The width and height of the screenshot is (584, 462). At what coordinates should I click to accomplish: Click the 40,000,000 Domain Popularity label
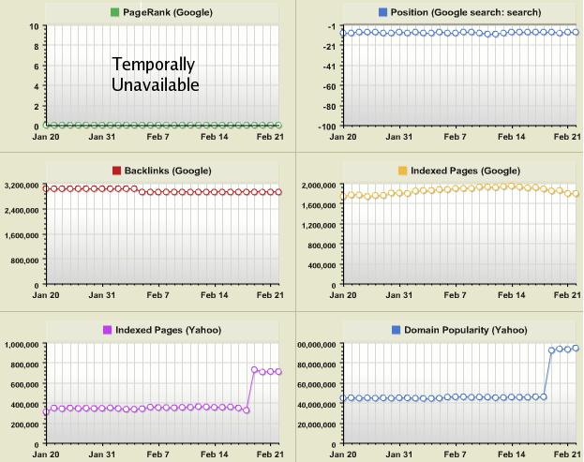tap(317, 405)
